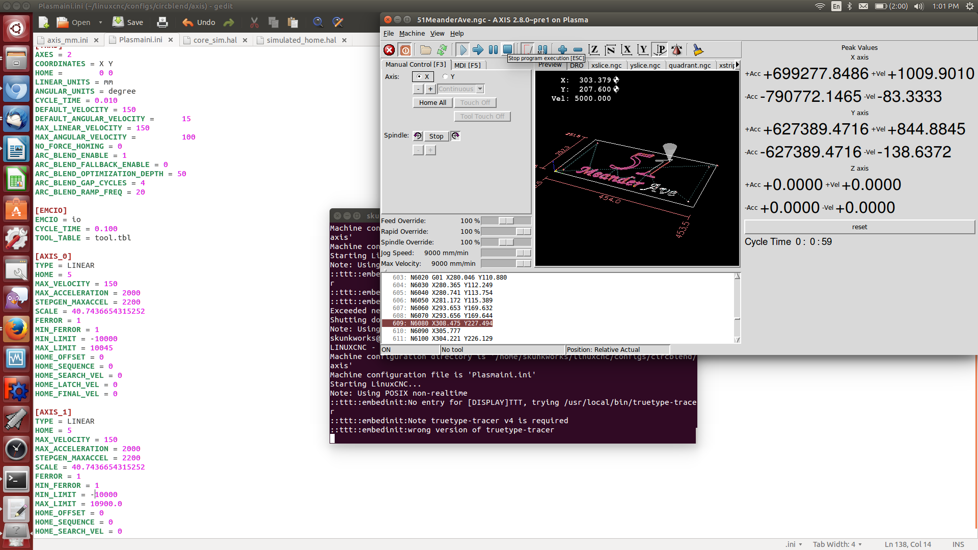Viewport: 978px width, 550px height.
Task: Open the Machine menu
Action: click(412, 34)
